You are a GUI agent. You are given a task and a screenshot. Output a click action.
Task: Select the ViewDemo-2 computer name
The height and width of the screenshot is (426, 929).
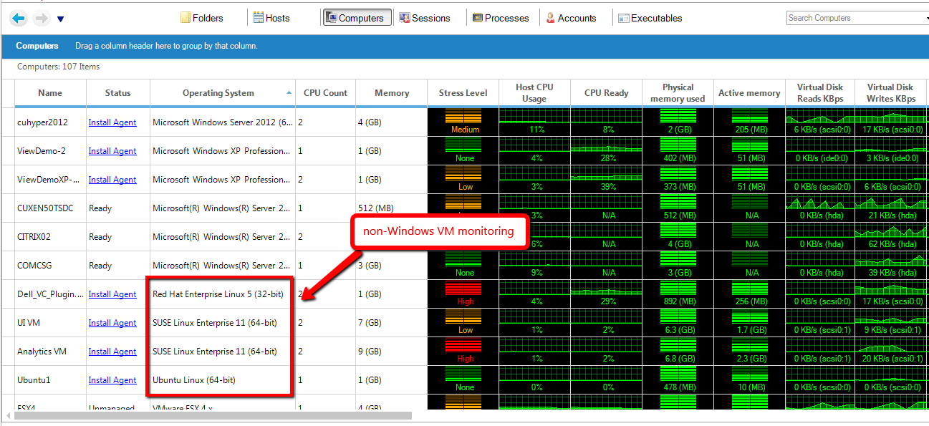pyautogui.click(x=42, y=151)
